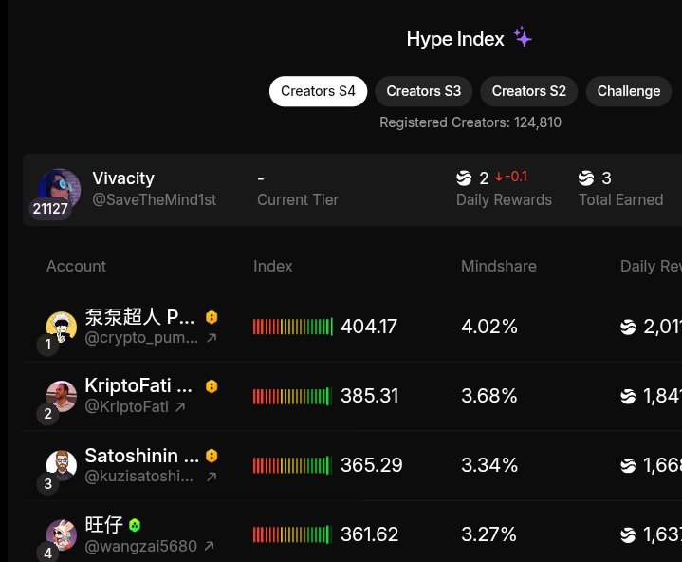Open the Creators S3 tab
The width and height of the screenshot is (682, 562).
pyautogui.click(x=424, y=91)
